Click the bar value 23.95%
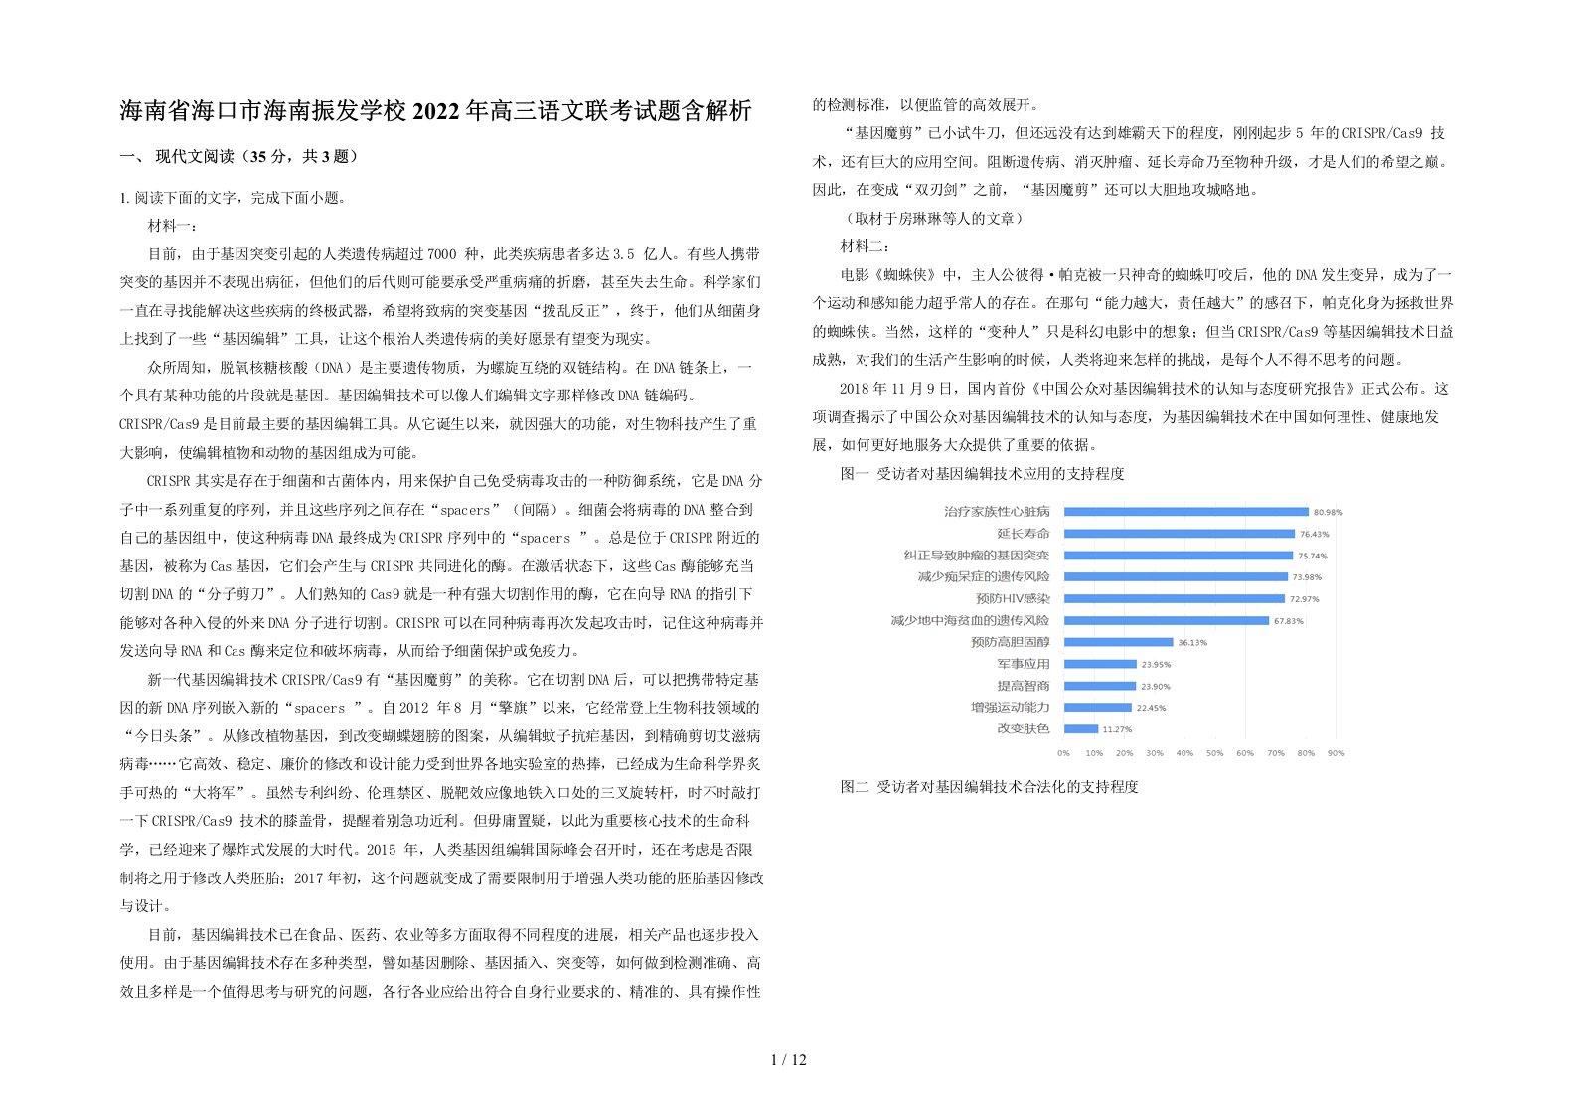The height and width of the screenshot is (1115, 1577). click(1156, 665)
